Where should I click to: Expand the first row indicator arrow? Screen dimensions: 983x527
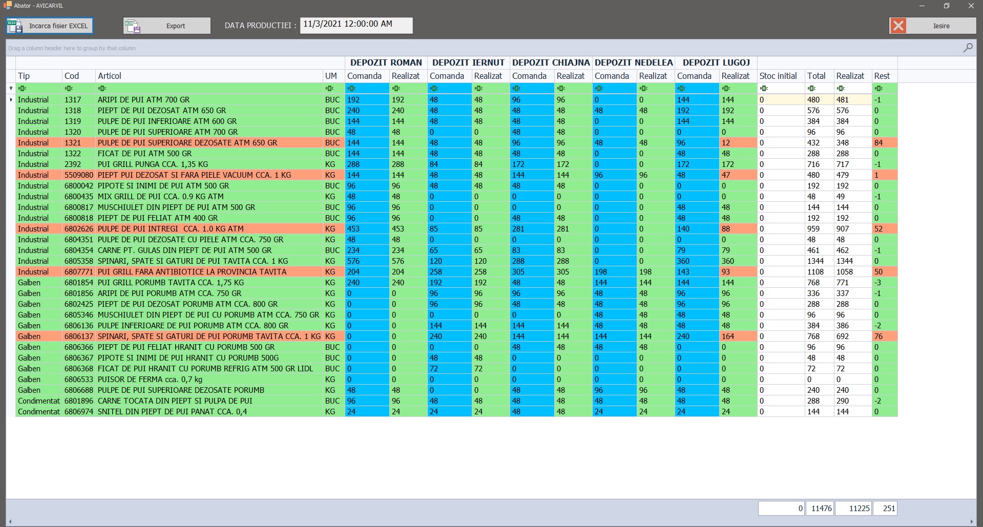(x=11, y=99)
